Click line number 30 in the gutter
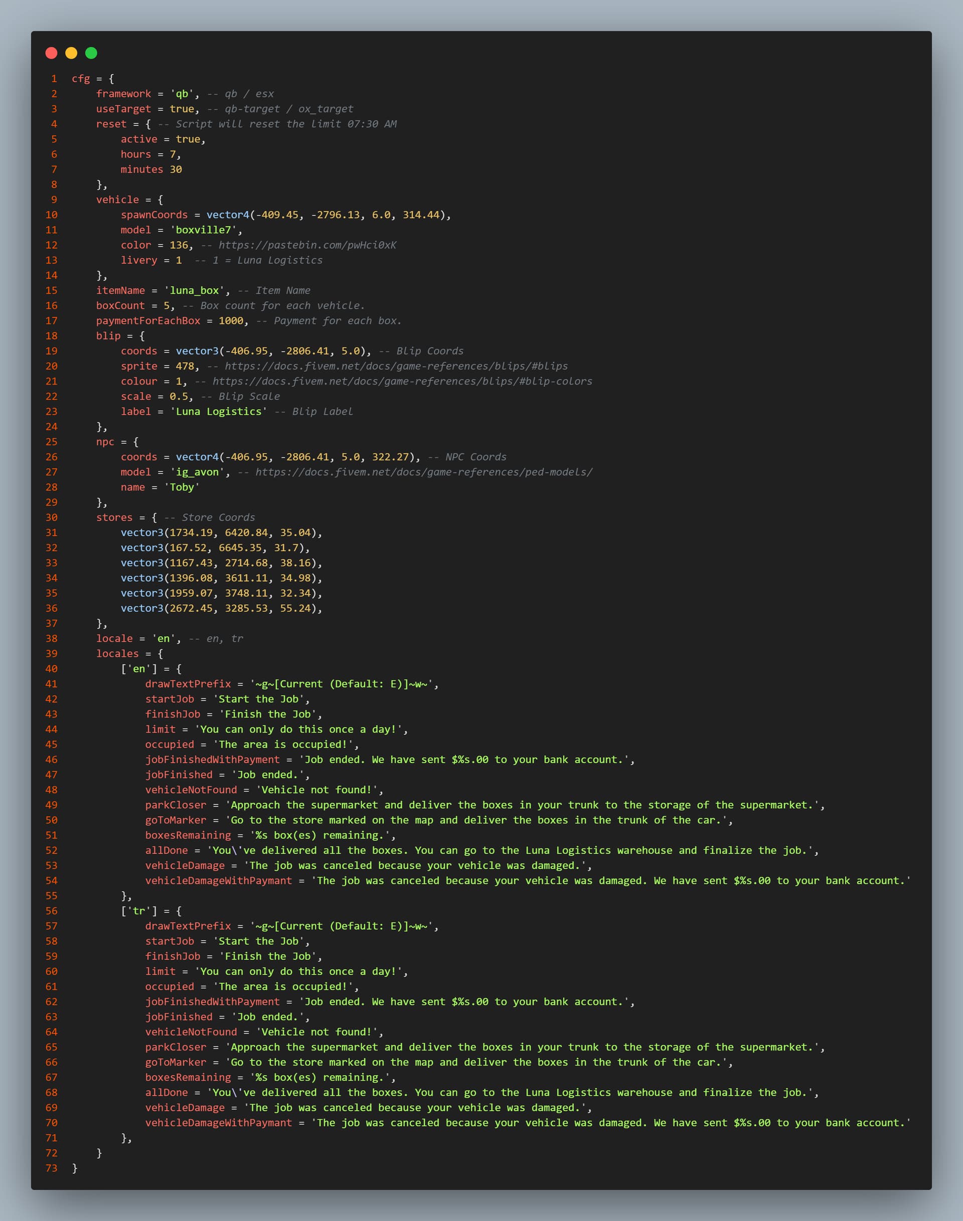 coord(51,517)
